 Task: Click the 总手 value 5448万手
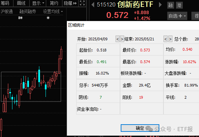click(100, 85)
